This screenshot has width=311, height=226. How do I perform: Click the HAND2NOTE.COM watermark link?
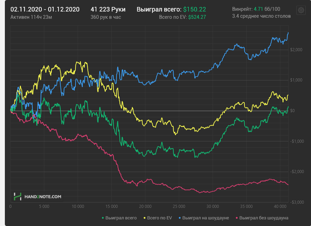pos(43,197)
